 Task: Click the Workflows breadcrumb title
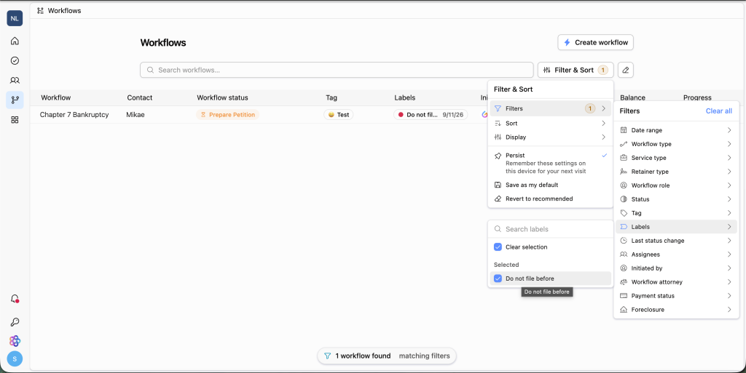64,10
